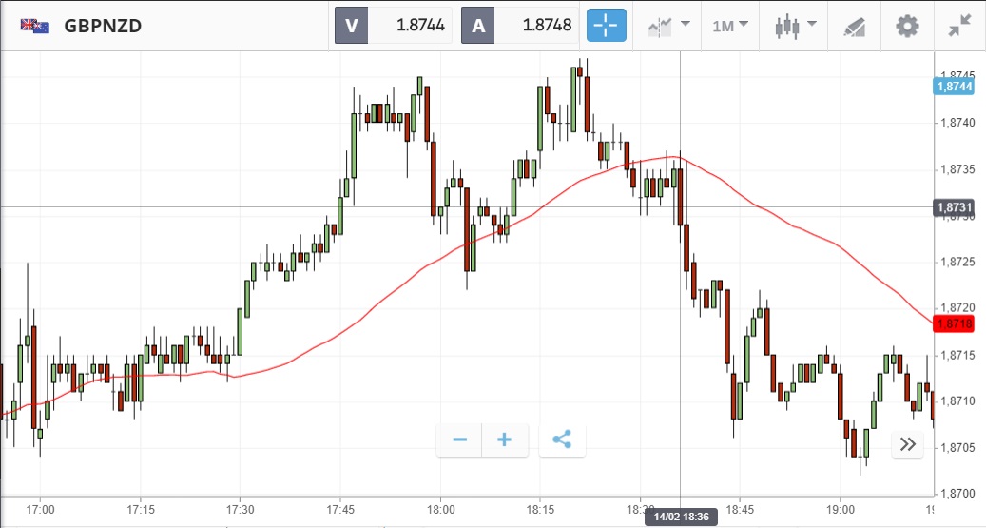Share the chart

pyautogui.click(x=562, y=440)
